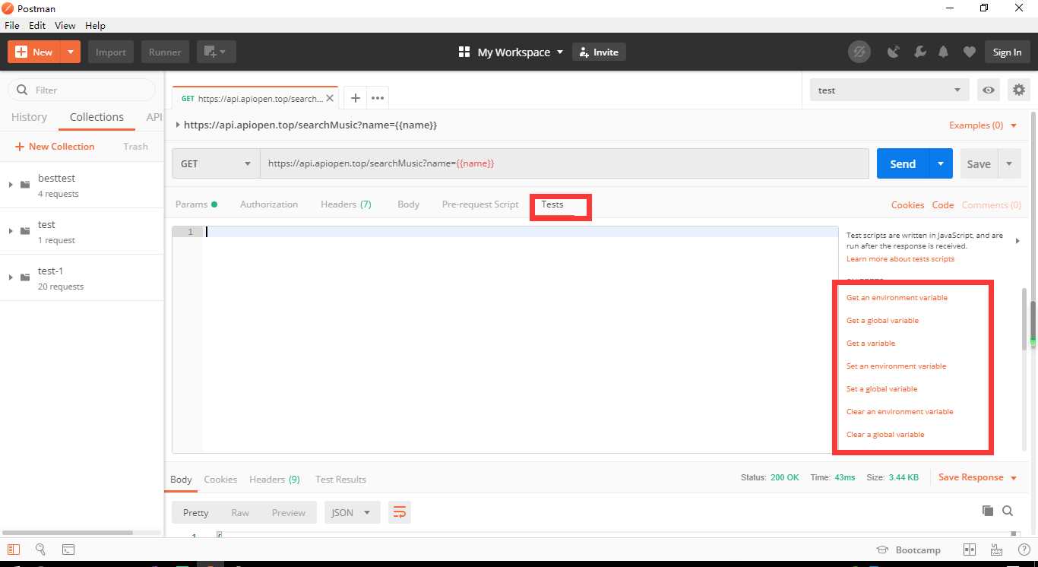The width and height of the screenshot is (1038, 567).
Task: Click the Send button
Action: [x=903, y=163]
